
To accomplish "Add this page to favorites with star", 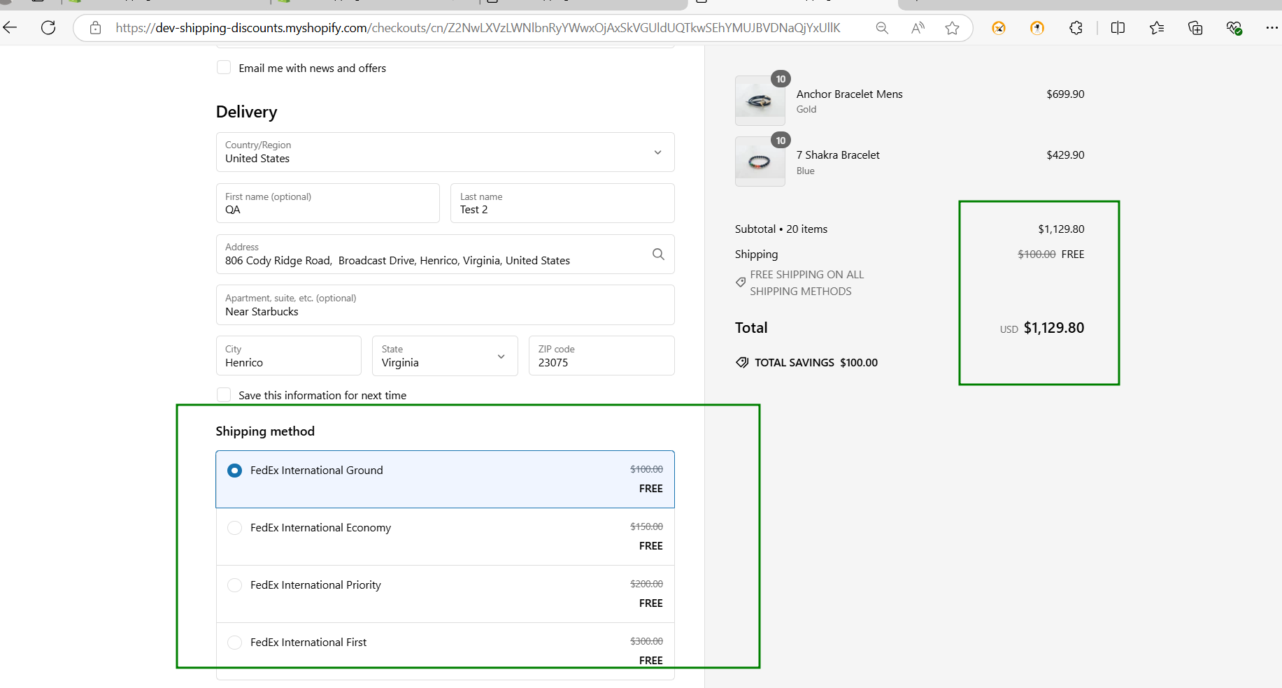I will point(952,28).
